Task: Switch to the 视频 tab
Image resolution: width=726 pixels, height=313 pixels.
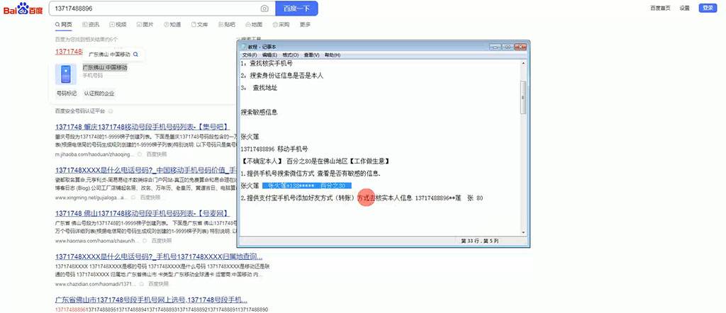Action: pos(118,25)
